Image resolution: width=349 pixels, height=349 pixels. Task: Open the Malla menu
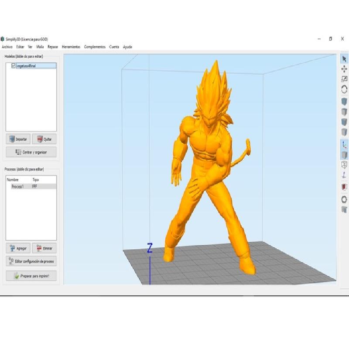click(x=40, y=47)
